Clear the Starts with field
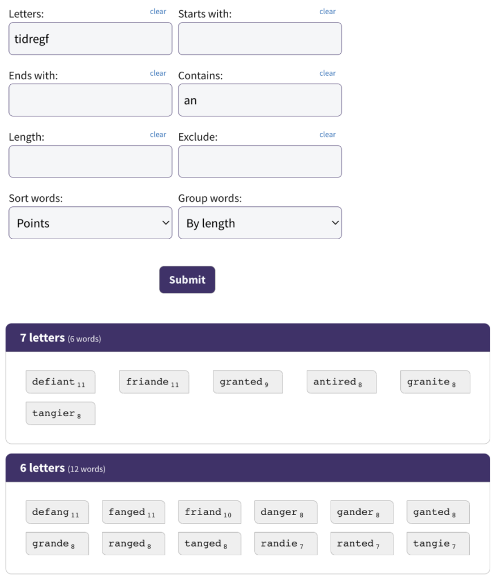 tap(327, 11)
